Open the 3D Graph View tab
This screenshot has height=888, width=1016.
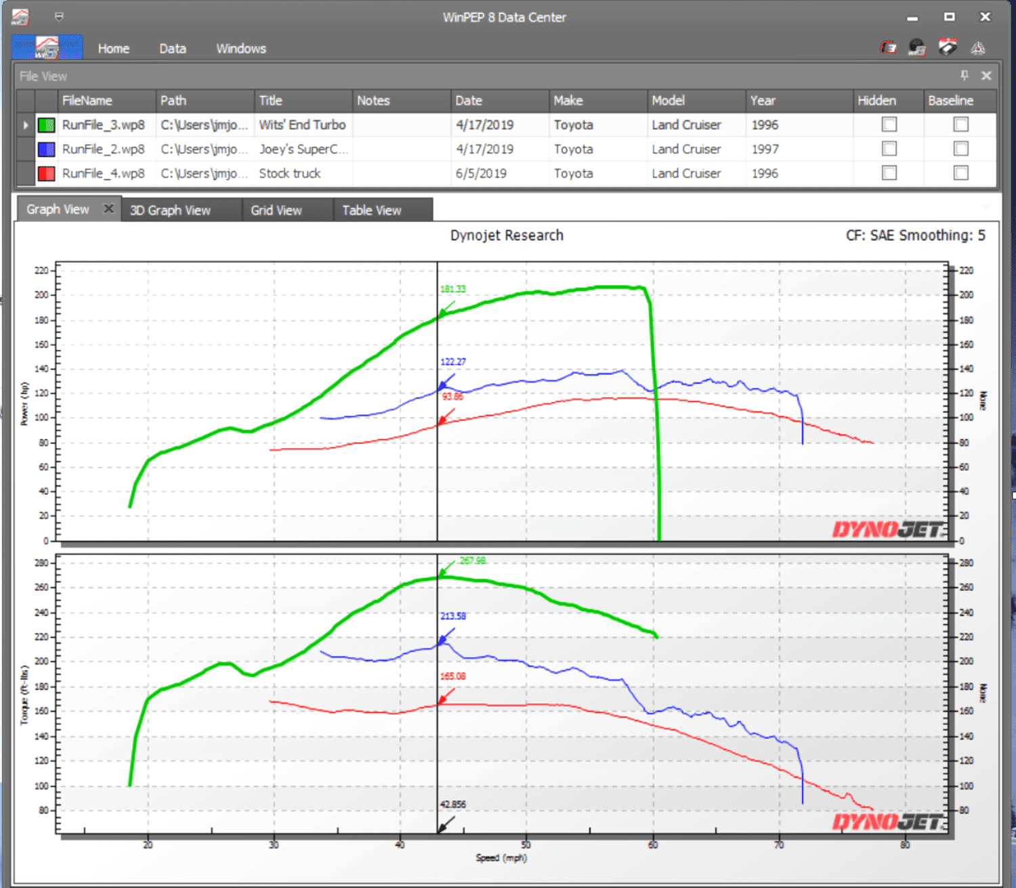[170, 210]
